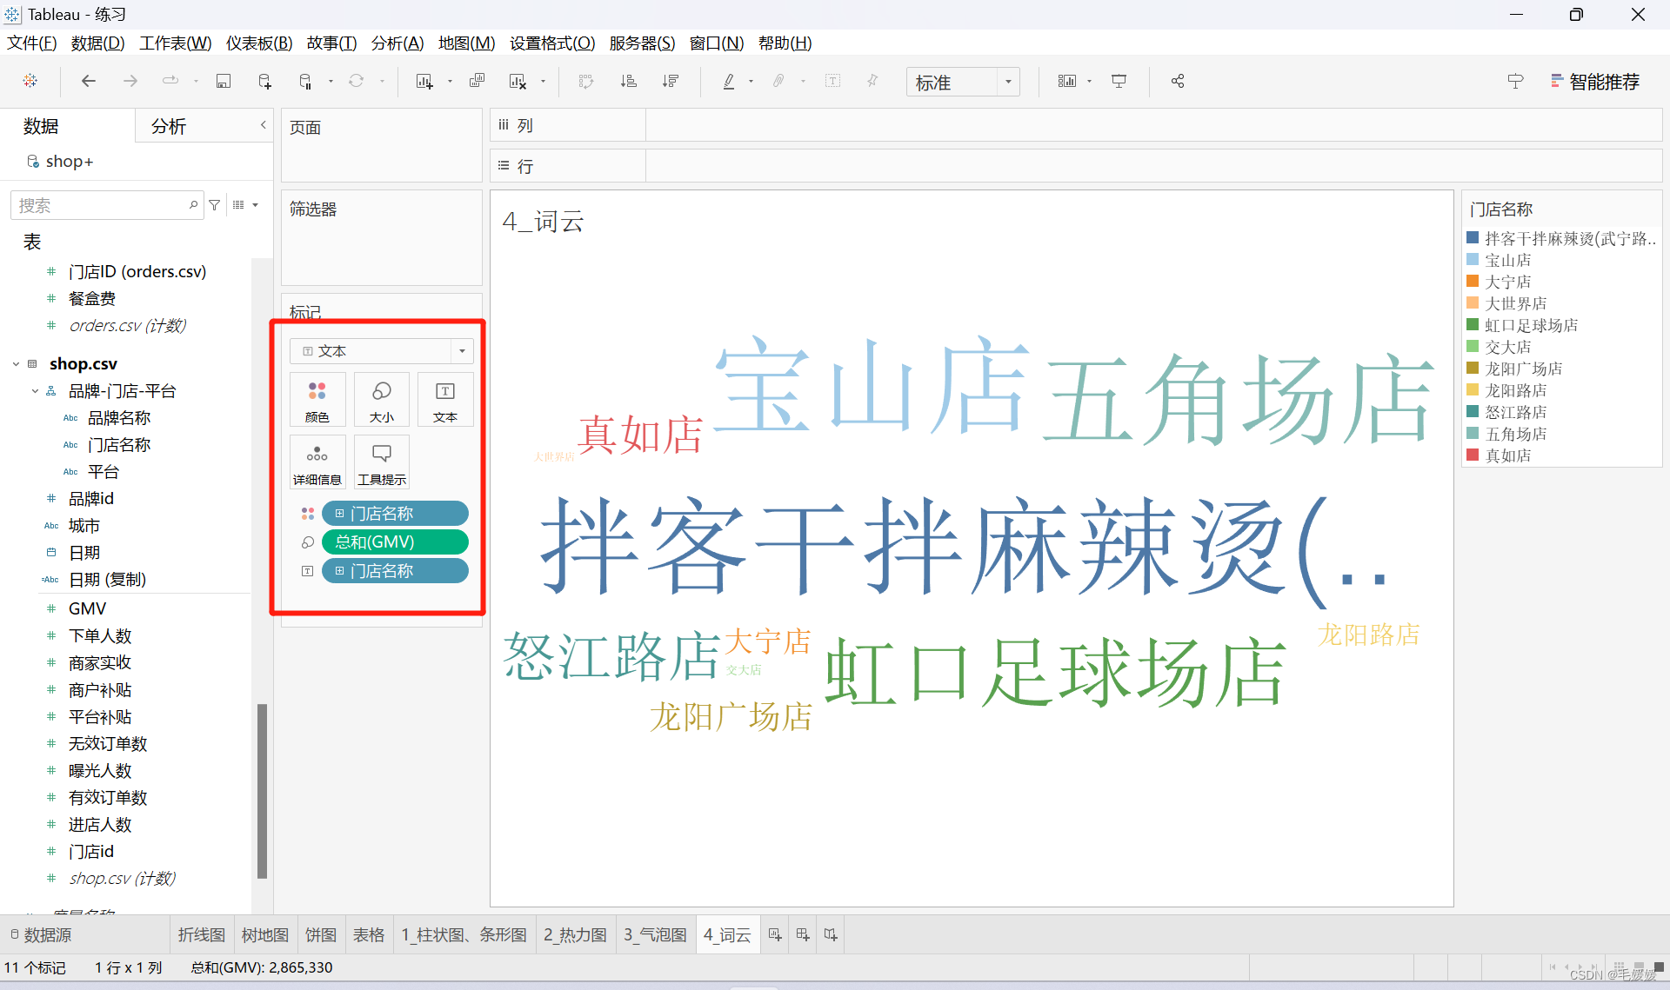Collapse the data pane with the chevron
The width and height of the screenshot is (1670, 990).
(263, 125)
